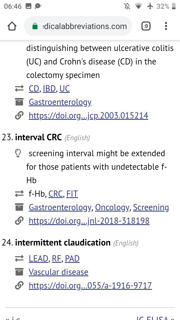
Task: Open the PAD abbreviation link
Action: [x=72, y=258]
